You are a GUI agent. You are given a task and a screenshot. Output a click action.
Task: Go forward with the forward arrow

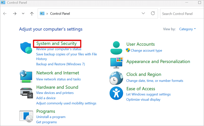(x=15, y=14)
